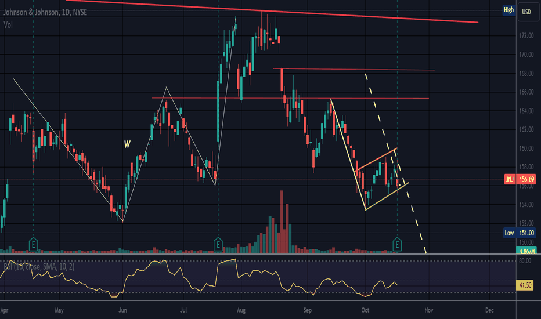Click the Dec label on time axis
The height and width of the screenshot is (319, 541).
click(489, 310)
